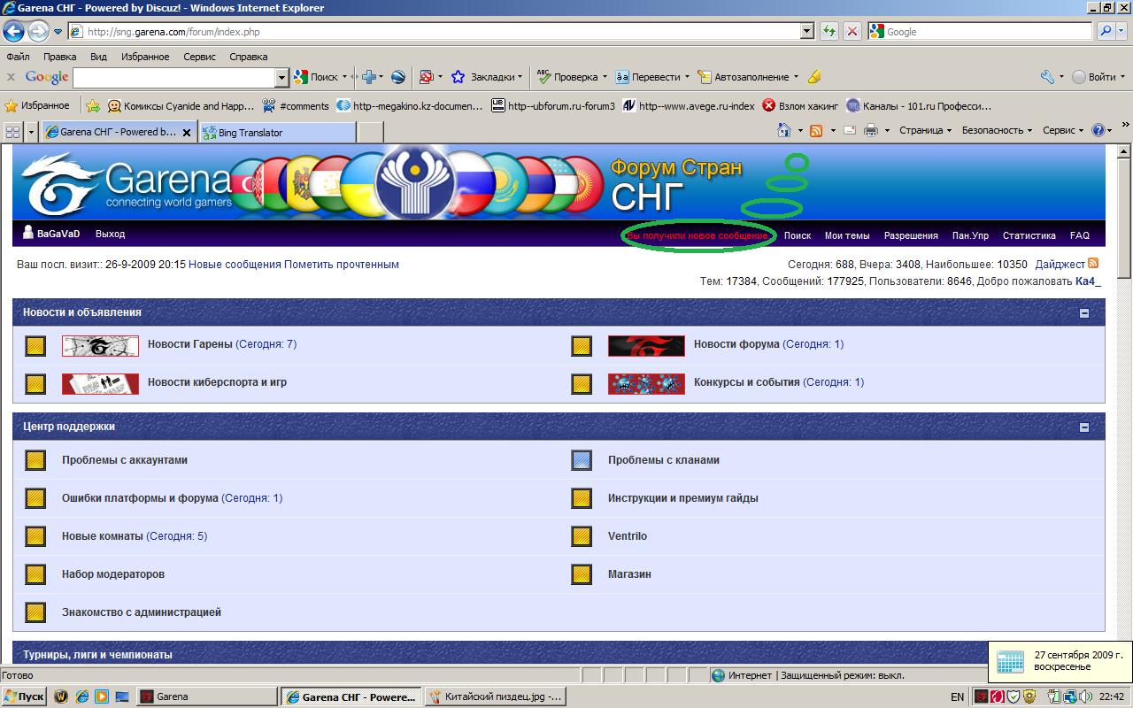
Task: Collapse the Центр поддержки section
Action: click(x=1084, y=427)
